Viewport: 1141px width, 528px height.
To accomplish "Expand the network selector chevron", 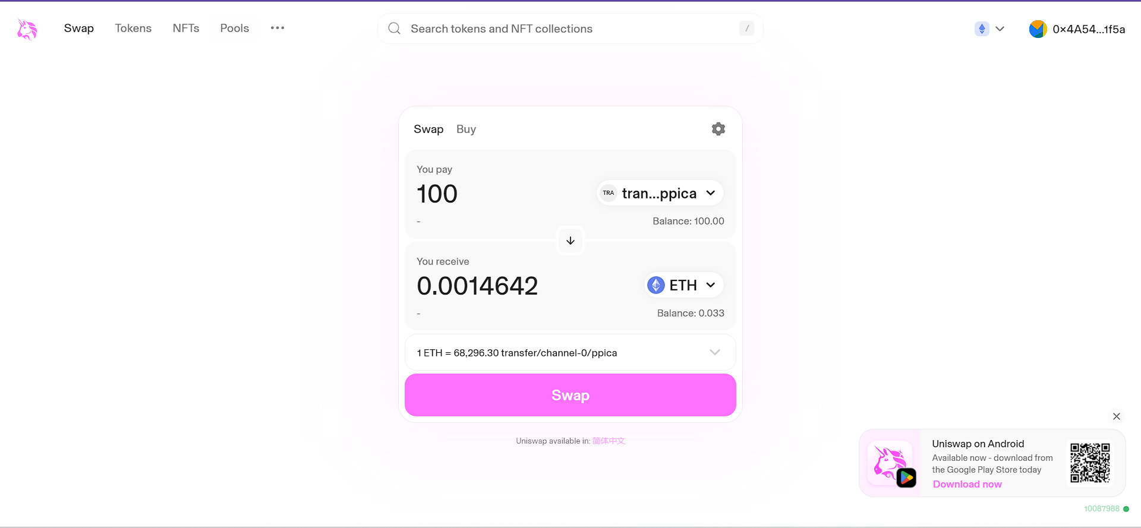I will coord(1000,29).
